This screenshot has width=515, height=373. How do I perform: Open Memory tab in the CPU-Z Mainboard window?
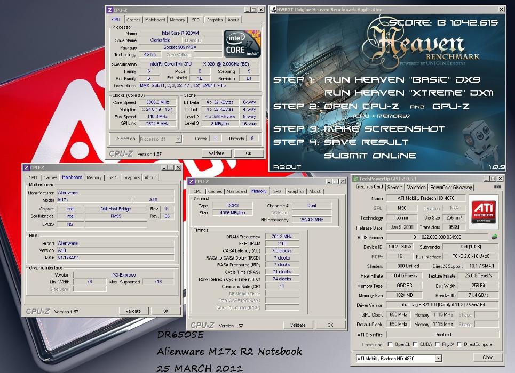pos(94,177)
